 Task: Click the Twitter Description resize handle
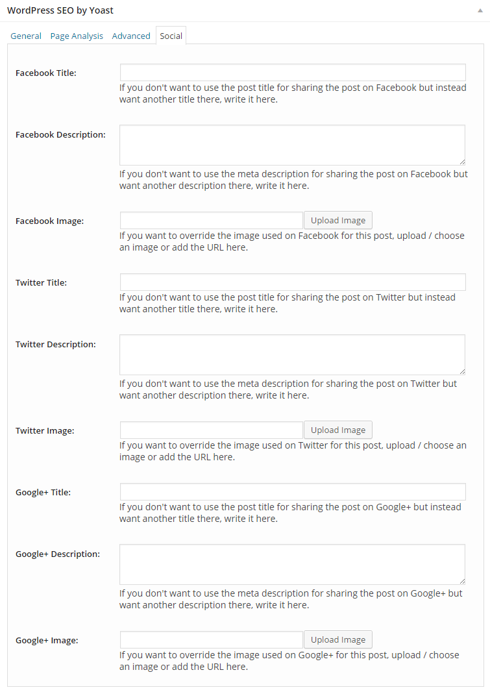(x=462, y=373)
